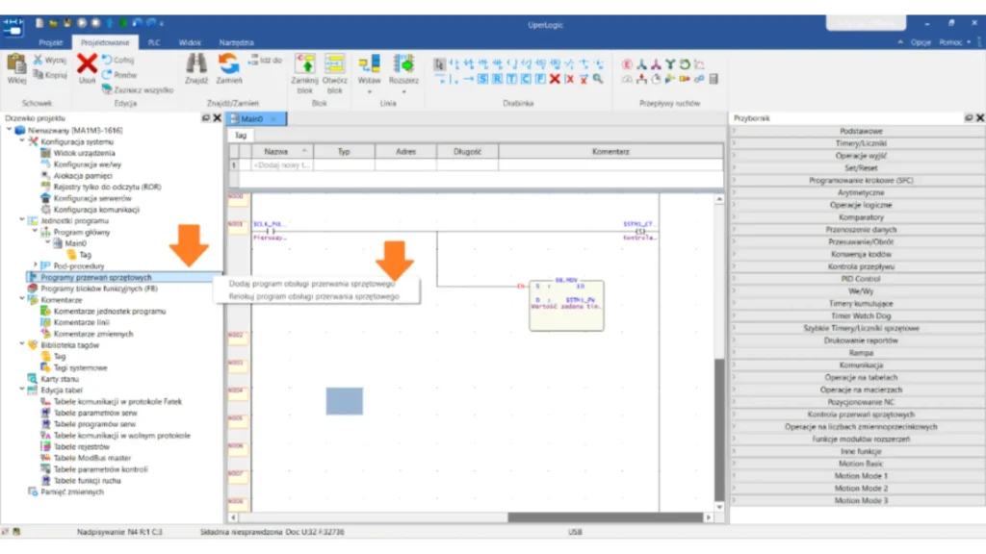Pin the Przybornik panel

[969, 118]
